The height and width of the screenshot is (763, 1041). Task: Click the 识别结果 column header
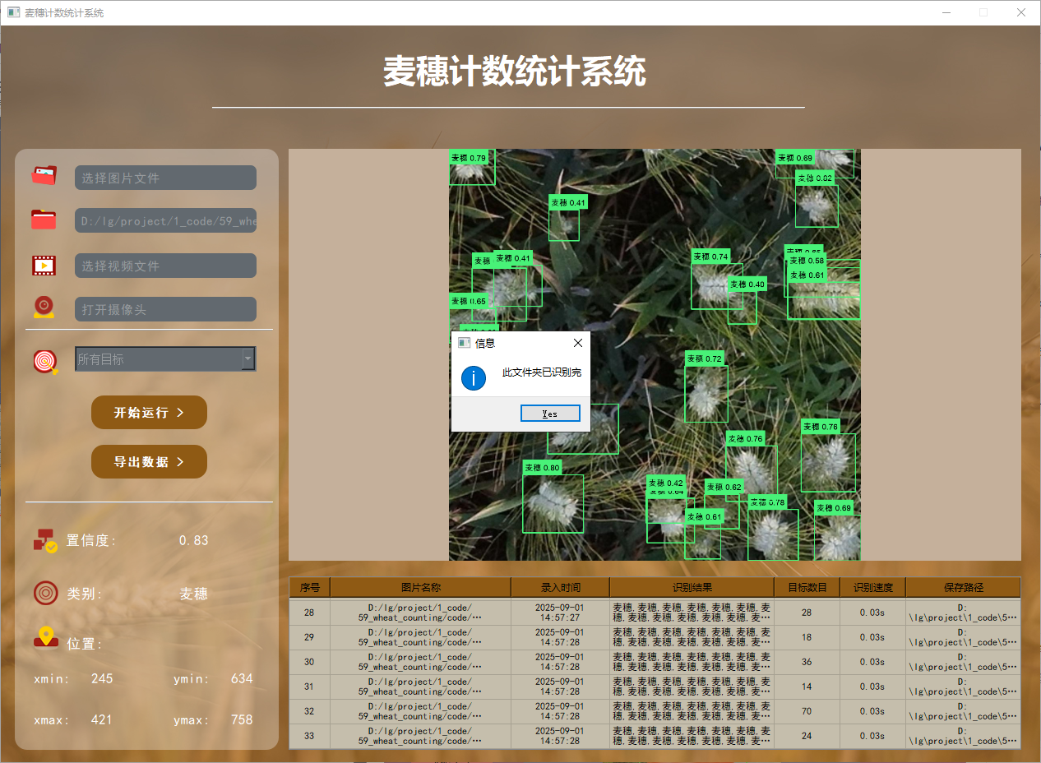pyautogui.click(x=692, y=587)
